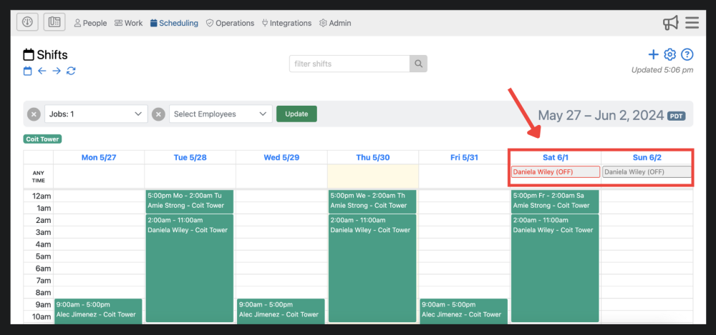716x335 pixels.
Task: Open the calendar date picker icon
Action: (28, 71)
